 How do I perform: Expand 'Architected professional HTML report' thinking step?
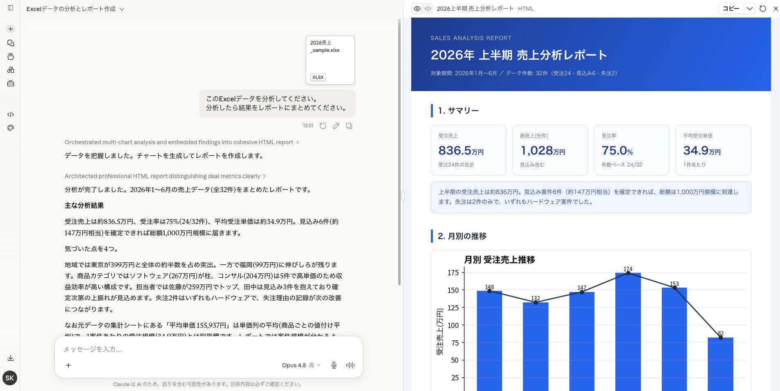tap(165, 176)
